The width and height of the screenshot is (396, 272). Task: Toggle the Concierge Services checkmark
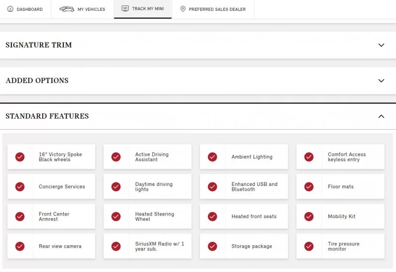[20, 187]
